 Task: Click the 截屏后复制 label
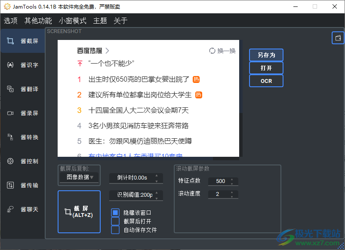(x=74, y=168)
